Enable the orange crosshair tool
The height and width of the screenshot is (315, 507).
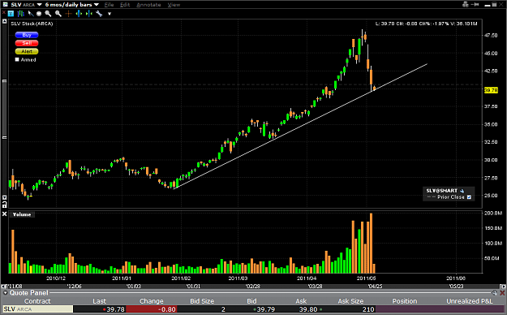tap(69, 14)
